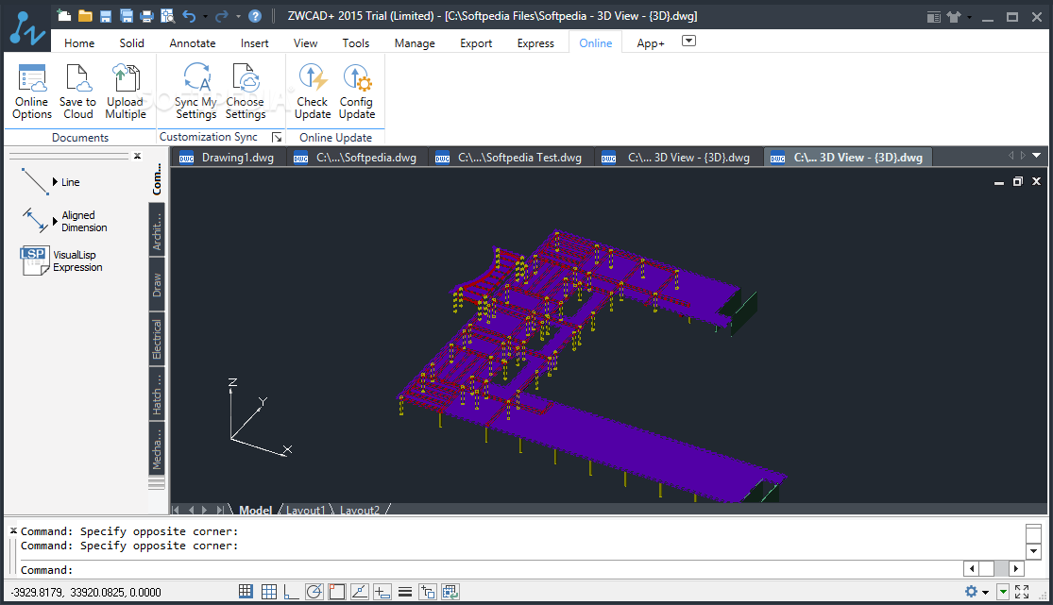Viewport: 1053px width, 605px height.
Task: Click the Redo arrow icon
Action: click(222, 16)
